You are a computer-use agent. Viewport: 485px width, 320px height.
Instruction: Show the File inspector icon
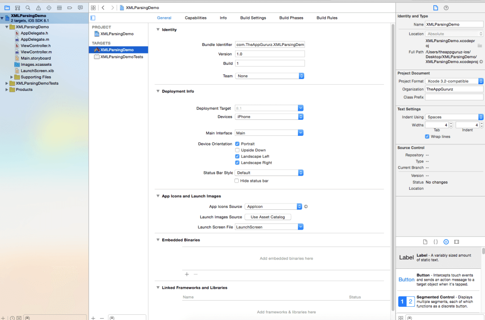tap(436, 8)
